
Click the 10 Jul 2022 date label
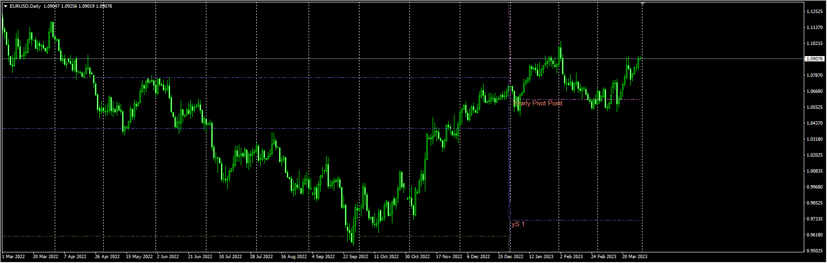[x=230, y=257]
